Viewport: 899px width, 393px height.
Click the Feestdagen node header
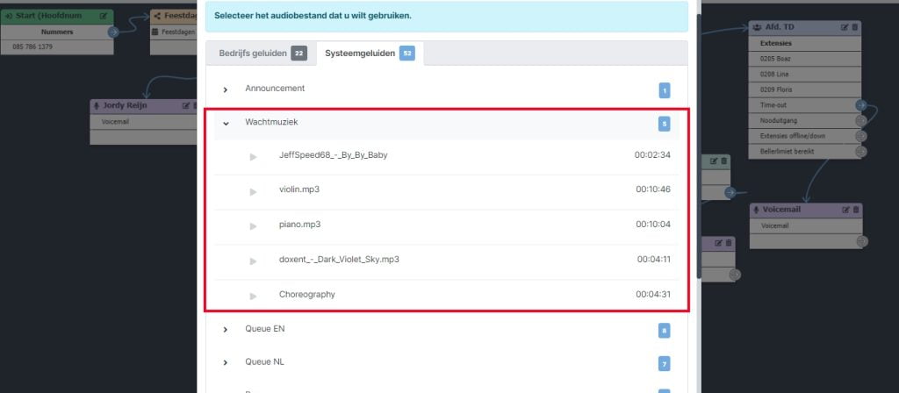[174, 16]
